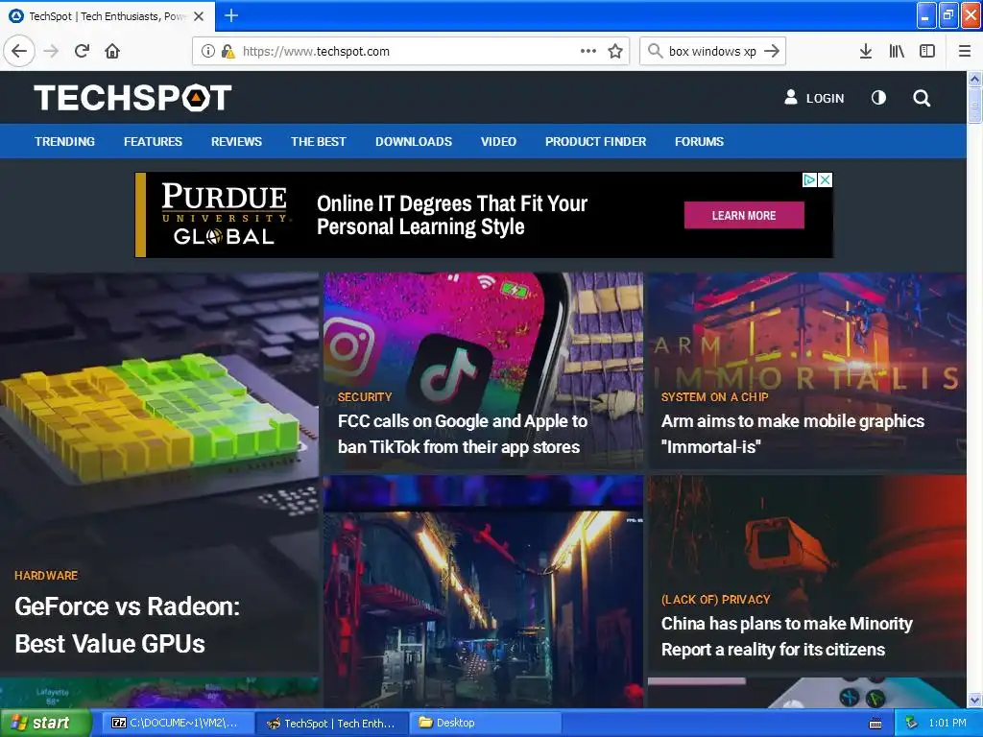Switch to the TechSpot taskbar button
The height and width of the screenshot is (737, 983).
click(332, 724)
